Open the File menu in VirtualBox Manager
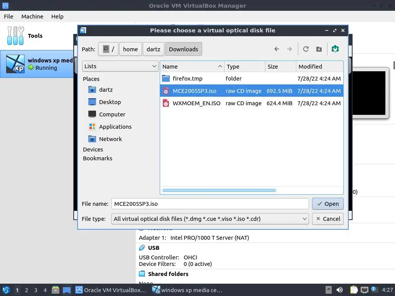The height and width of the screenshot is (296, 395). click(x=8, y=16)
